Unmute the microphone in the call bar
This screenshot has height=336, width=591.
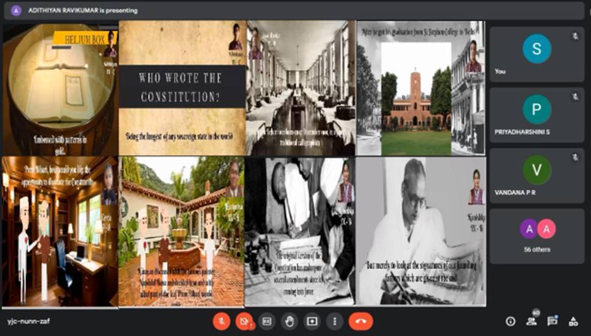pos(222,321)
